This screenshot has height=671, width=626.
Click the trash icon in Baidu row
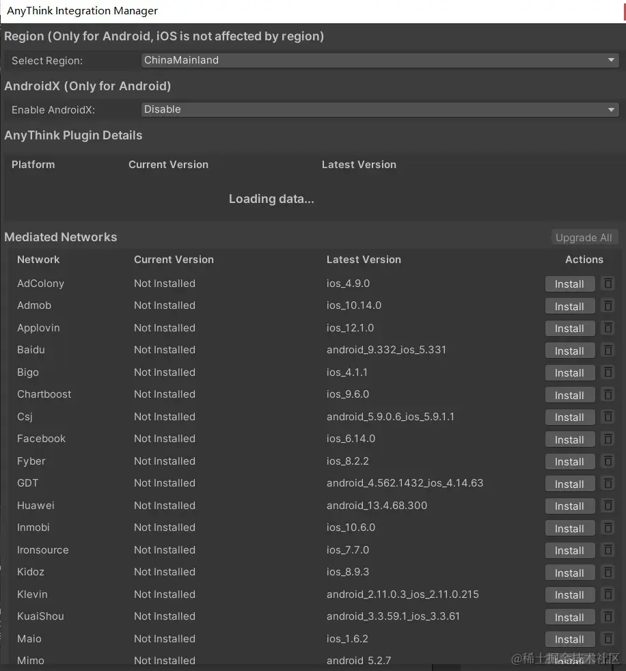pos(608,350)
